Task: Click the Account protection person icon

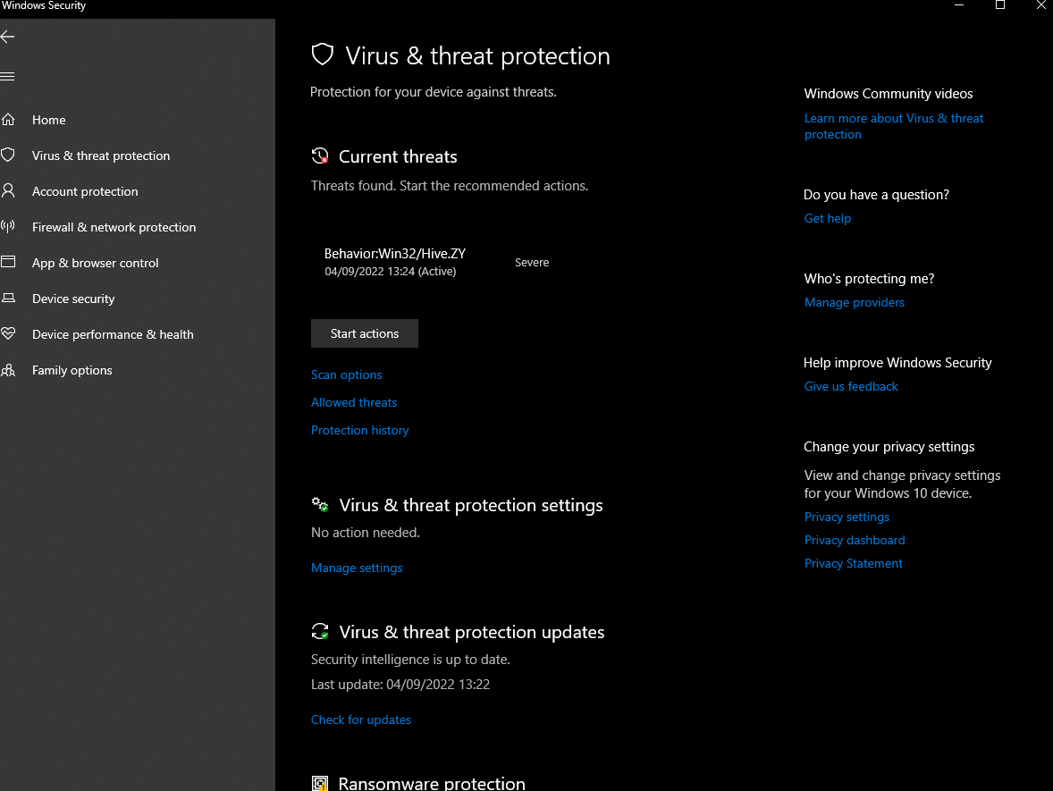Action: coord(8,191)
